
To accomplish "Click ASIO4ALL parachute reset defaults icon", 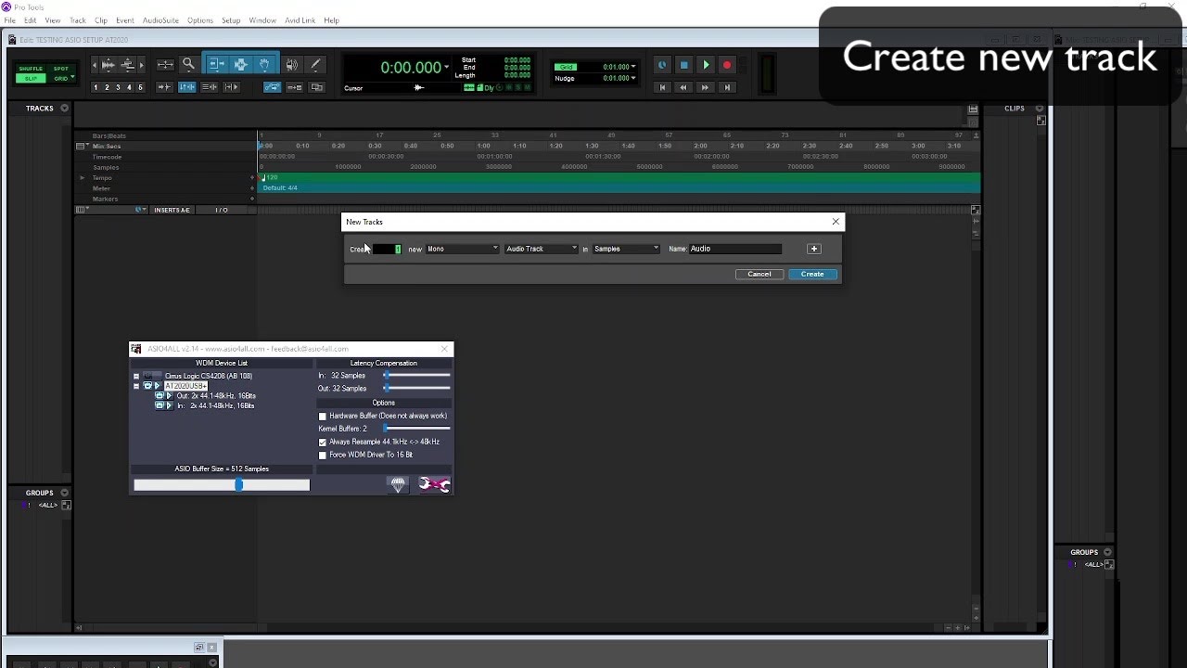I will [x=398, y=484].
